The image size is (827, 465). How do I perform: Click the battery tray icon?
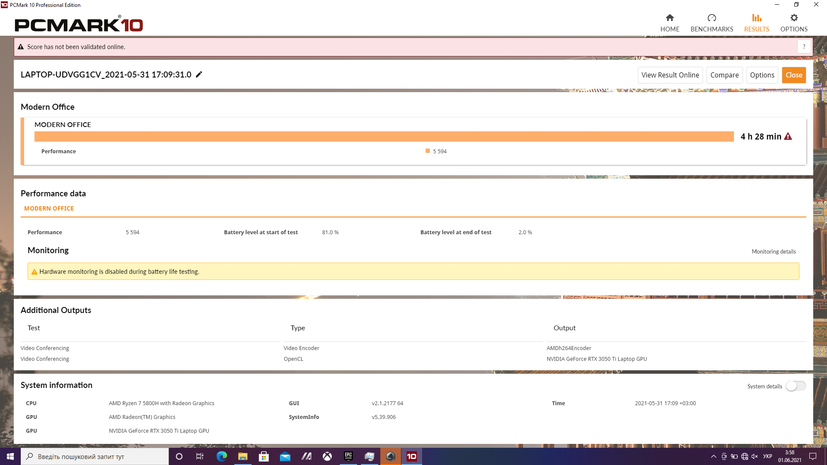[734, 456]
